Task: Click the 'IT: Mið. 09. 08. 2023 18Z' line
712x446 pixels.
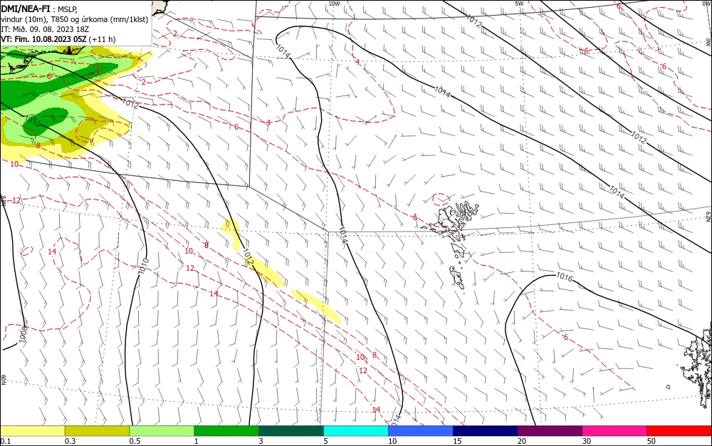Action: (45, 29)
